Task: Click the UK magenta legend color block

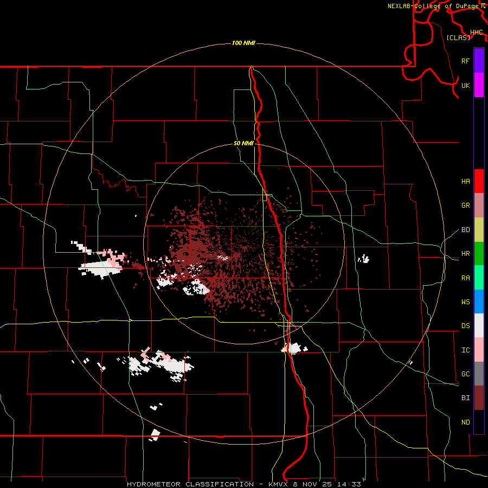Action: click(x=479, y=85)
